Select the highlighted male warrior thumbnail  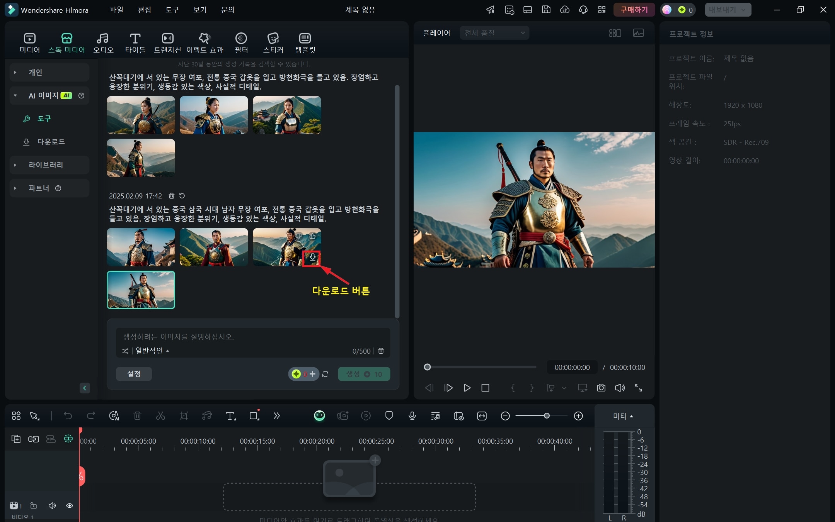[141, 290]
